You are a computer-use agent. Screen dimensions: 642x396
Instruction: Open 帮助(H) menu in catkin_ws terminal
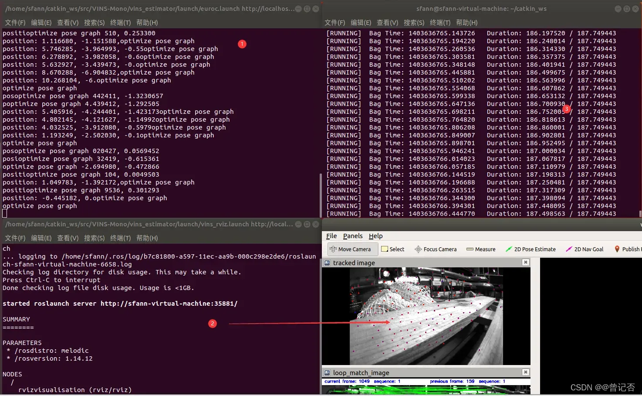click(x=467, y=22)
